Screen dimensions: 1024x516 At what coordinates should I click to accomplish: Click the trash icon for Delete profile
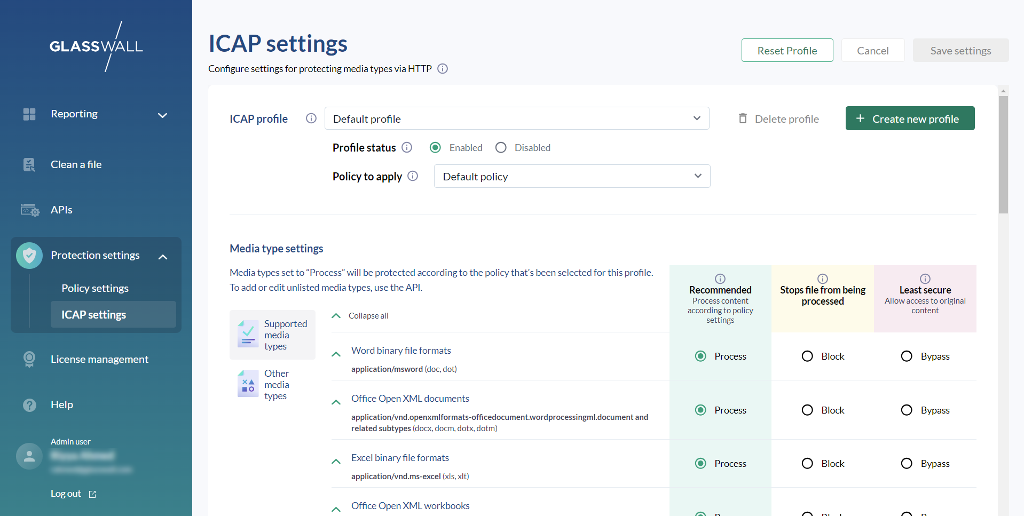tap(743, 118)
